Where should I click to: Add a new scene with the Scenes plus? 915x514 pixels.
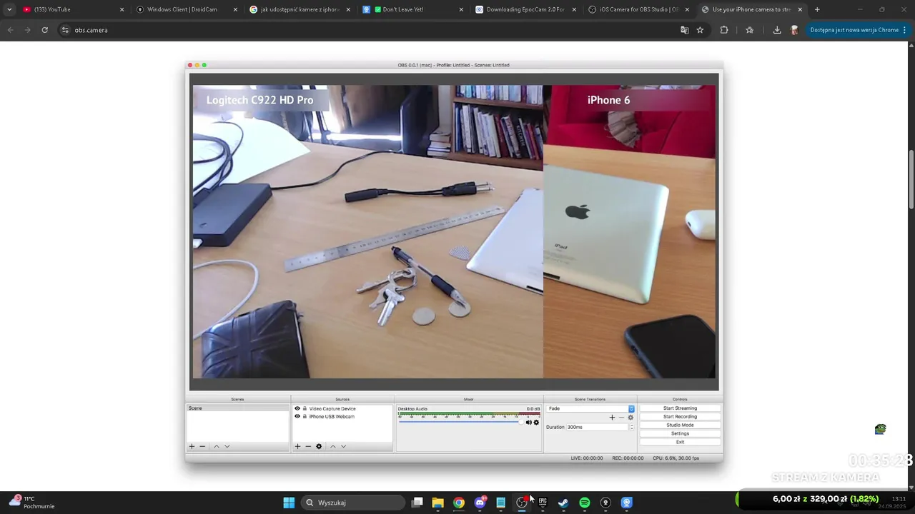(192, 446)
